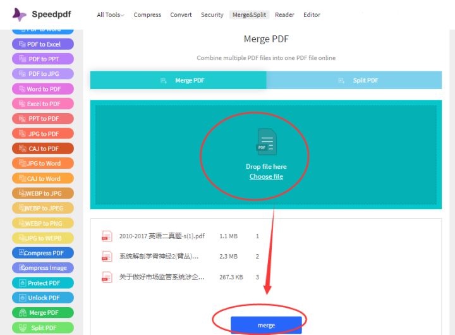The width and height of the screenshot is (455, 335).
Task: Select Merge&Split in navigation bar
Action: click(249, 15)
